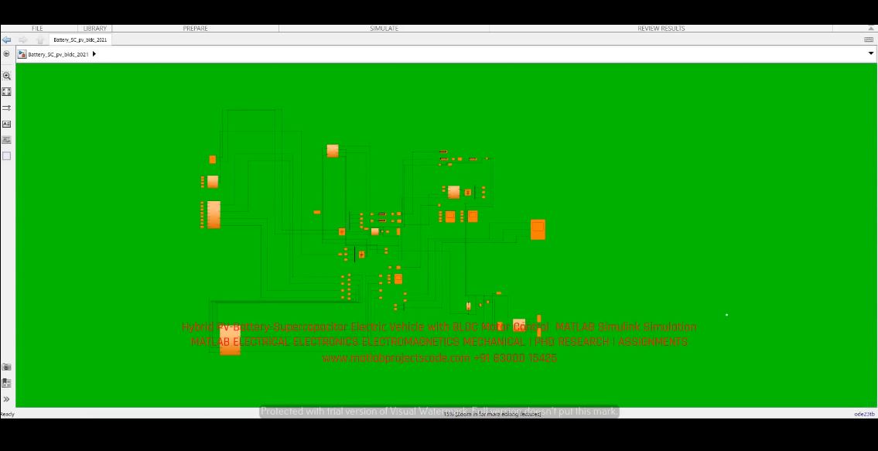Click the Screenshot camera icon
The width and height of the screenshot is (878, 451).
tap(7, 367)
